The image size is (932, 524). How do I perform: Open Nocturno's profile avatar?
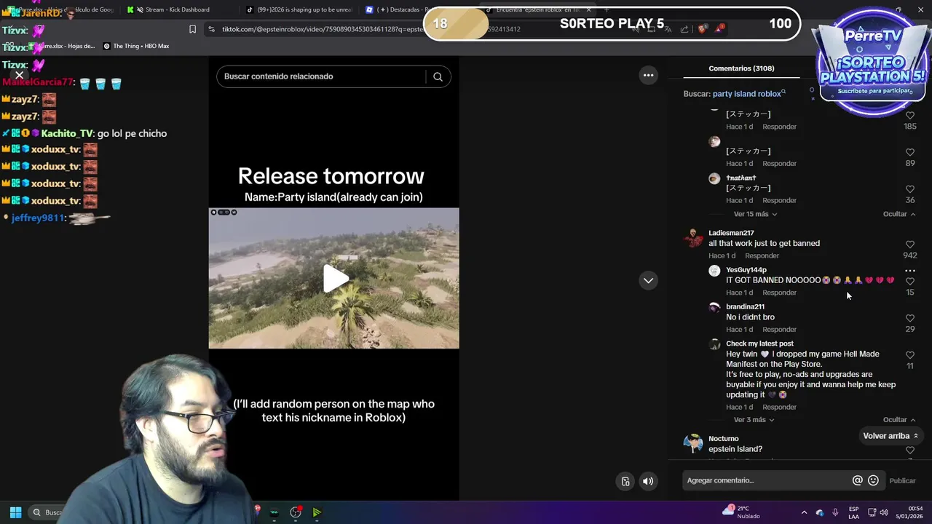point(692,443)
